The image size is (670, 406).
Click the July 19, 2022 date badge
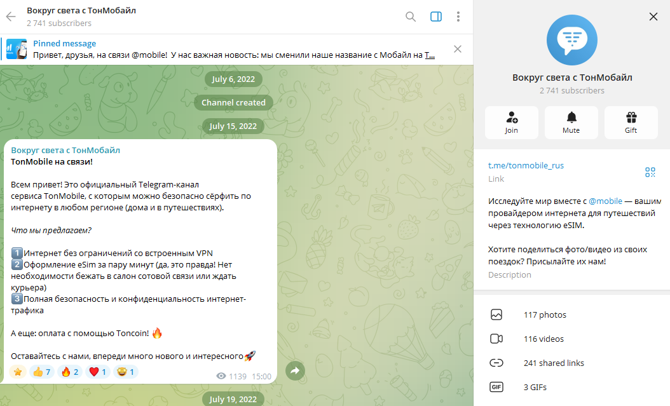[x=233, y=399]
